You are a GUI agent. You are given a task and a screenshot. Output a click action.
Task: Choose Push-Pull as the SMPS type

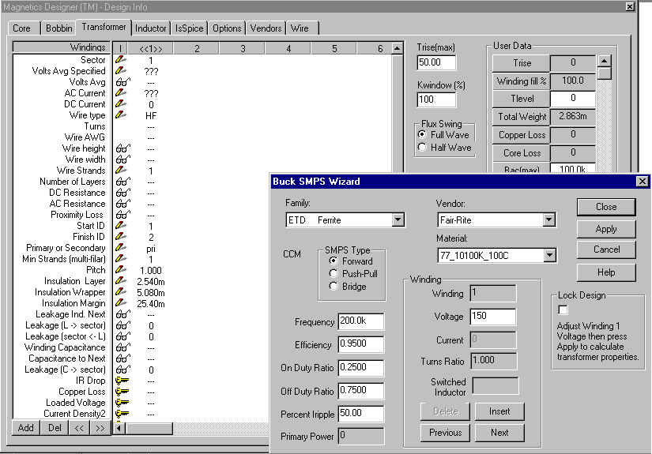(x=333, y=274)
